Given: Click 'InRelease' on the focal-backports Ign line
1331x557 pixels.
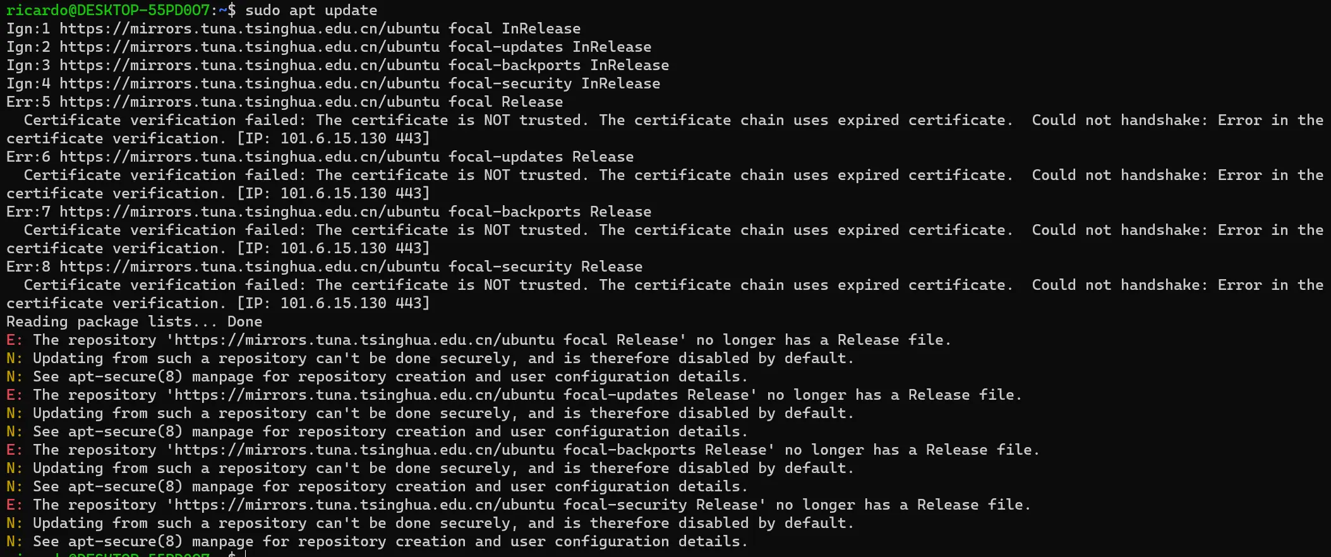Looking at the screenshot, I should click(629, 65).
